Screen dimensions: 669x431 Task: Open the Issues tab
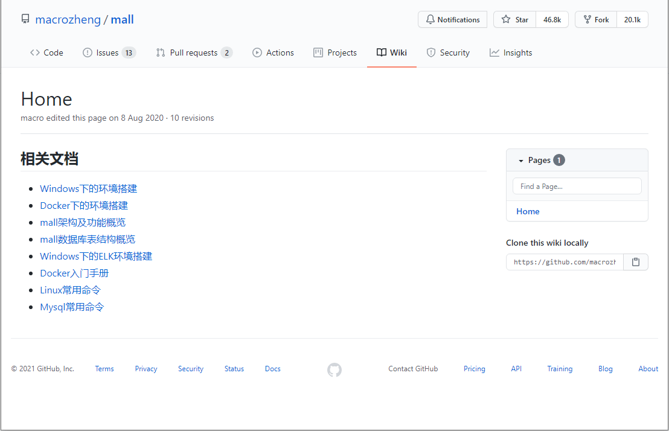(109, 53)
